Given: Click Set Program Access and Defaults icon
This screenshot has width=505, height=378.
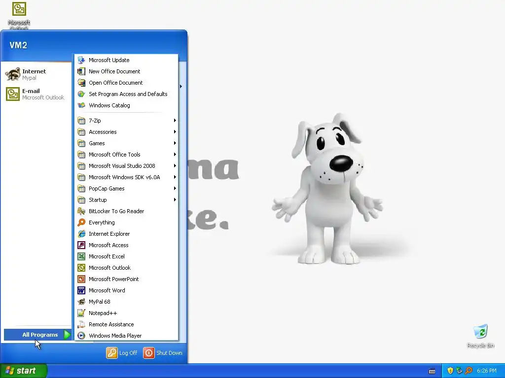Looking at the screenshot, I should point(81,94).
